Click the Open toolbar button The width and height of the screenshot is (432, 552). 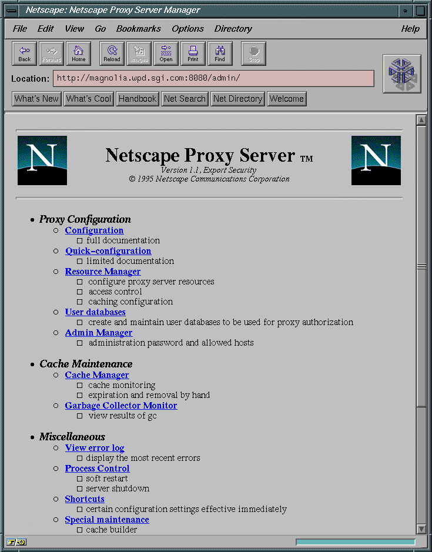(x=166, y=53)
